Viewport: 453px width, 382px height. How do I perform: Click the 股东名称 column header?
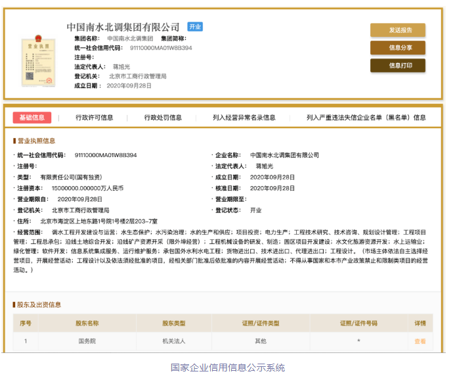pyautogui.click(x=87, y=323)
